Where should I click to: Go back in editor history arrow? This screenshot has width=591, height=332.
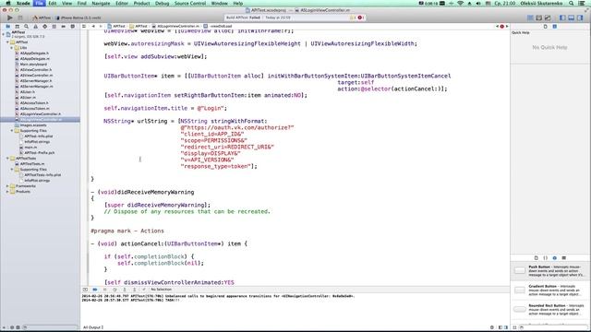pyautogui.click(x=93, y=27)
